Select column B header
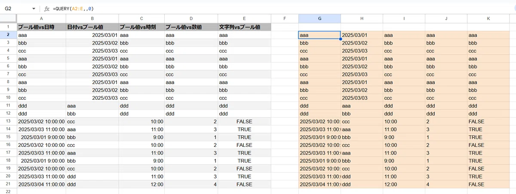The height and width of the screenshot is (194, 516). click(92, 18)
